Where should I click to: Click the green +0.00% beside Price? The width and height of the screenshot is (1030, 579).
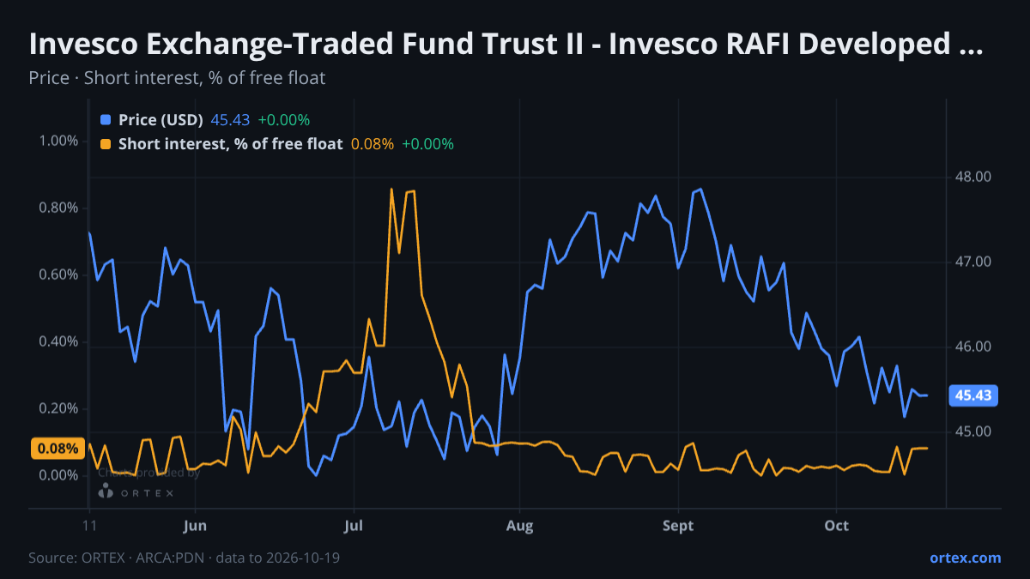(284, 119)
